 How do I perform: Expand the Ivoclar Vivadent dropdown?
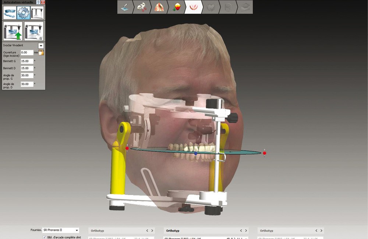[x=41, y=45]
